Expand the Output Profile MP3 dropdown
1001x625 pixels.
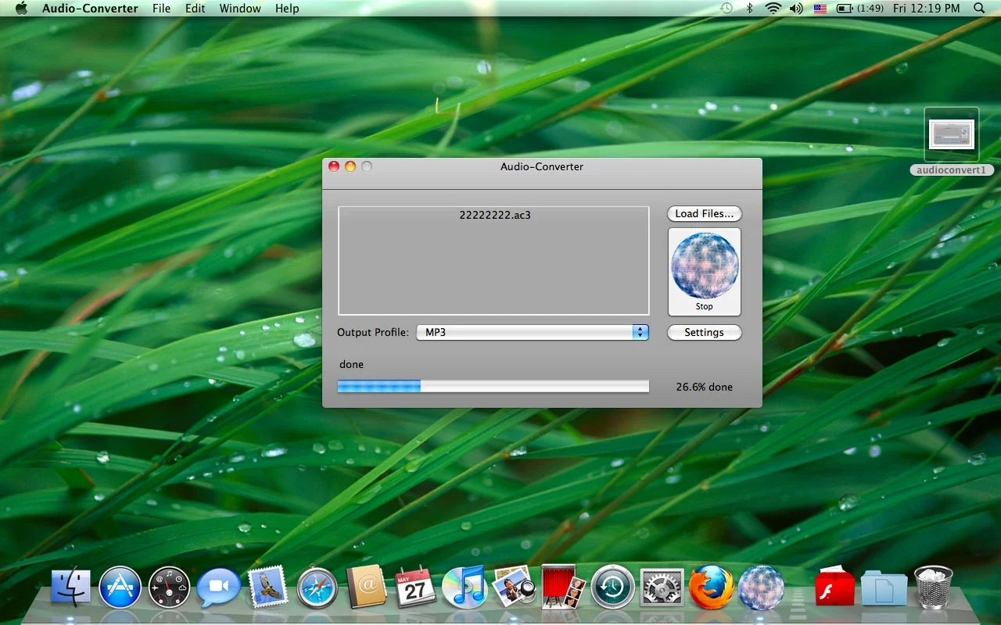pyautogui.click(x=533, y=332)
